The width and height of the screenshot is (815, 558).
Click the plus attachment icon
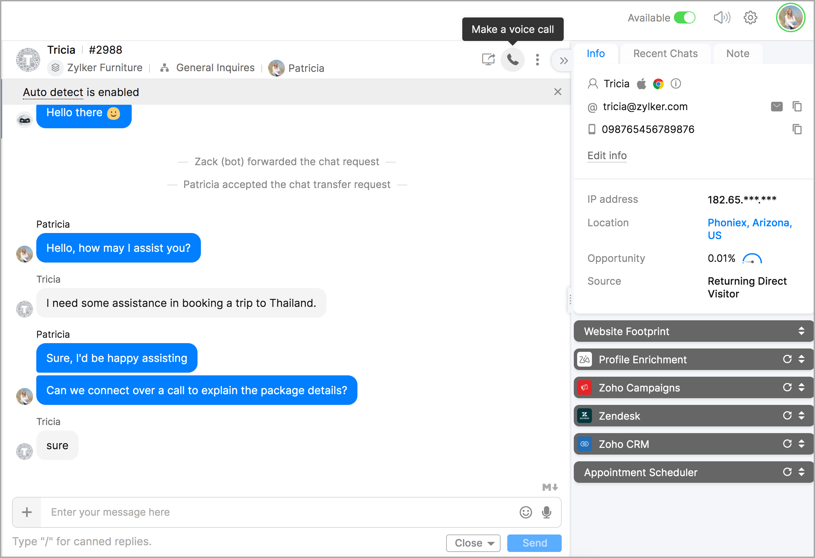(x=27, y=512)
